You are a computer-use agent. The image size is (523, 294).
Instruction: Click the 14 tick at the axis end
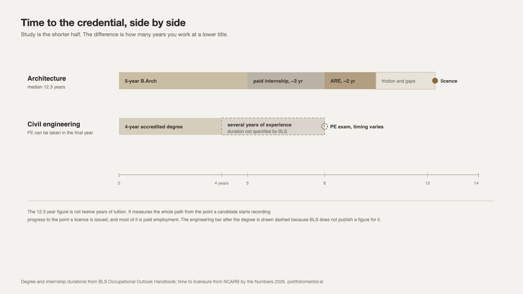476,183
